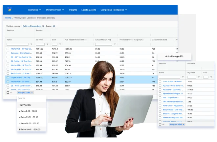Click the Pricing breadcrumb link
This screenshot has width=217, height=142.
pyautogui.click(x=8, y=18)
